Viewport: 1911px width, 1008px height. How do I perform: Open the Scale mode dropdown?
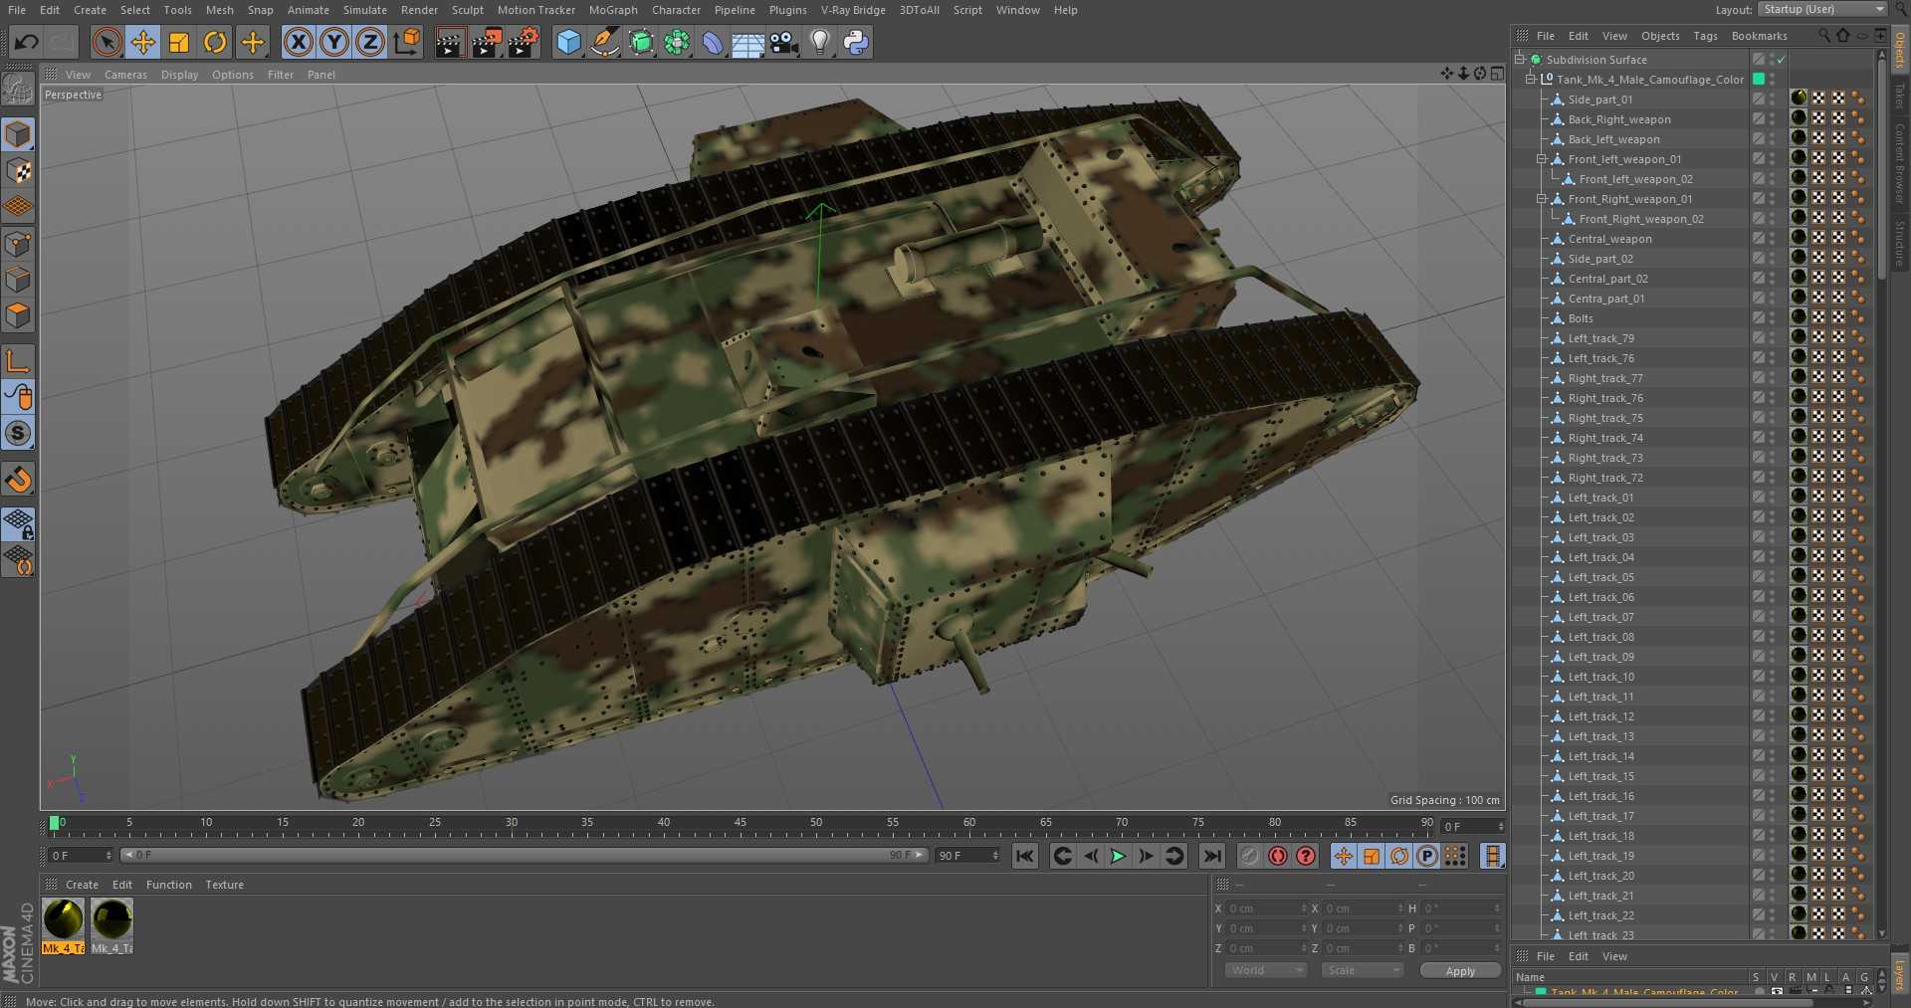click(x=1362, y=970)
